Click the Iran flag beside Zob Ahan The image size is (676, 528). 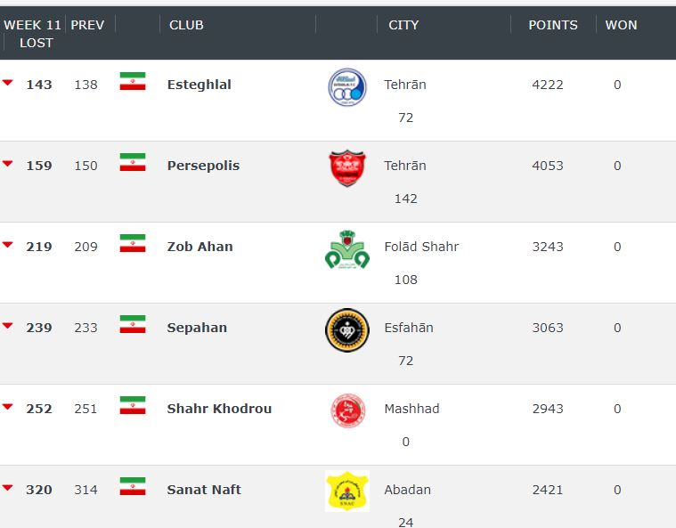pos(133,244)
